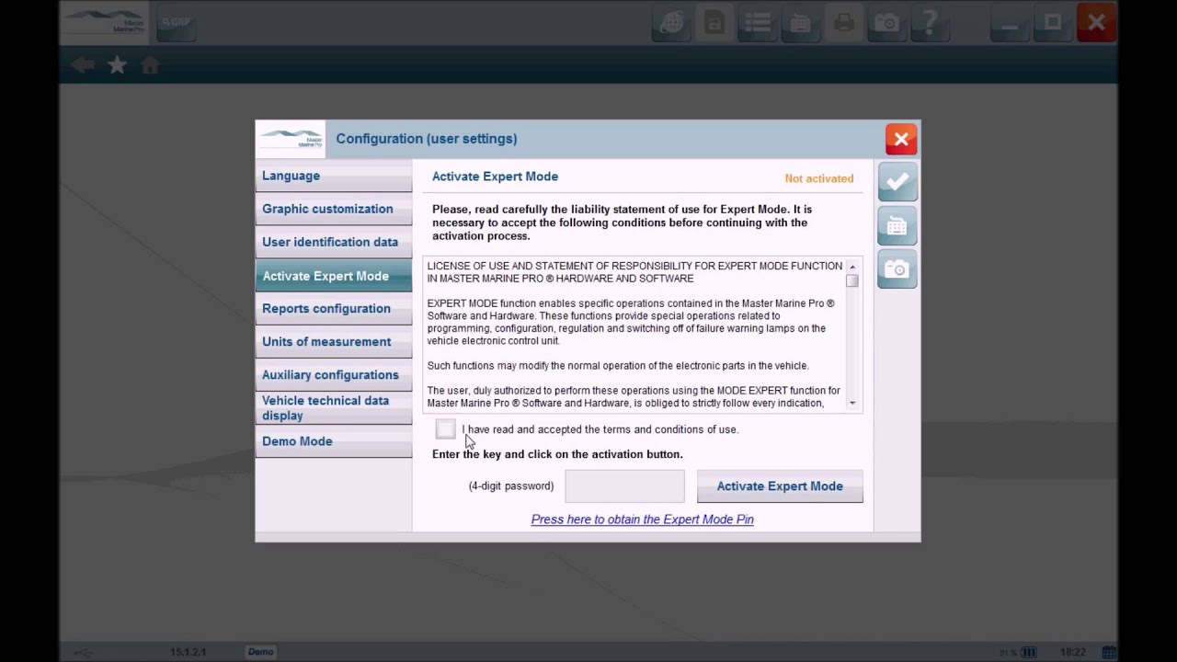
Task: Minimize the main application window
Action: (1011, 23)
